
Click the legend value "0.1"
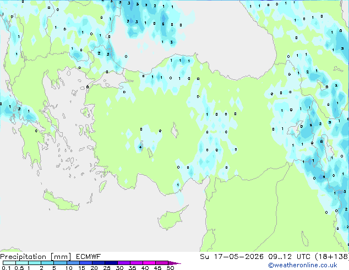click(6, 268)
